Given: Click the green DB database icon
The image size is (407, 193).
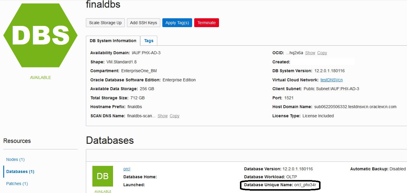Looking at the screenshot, I should [102, 176].
